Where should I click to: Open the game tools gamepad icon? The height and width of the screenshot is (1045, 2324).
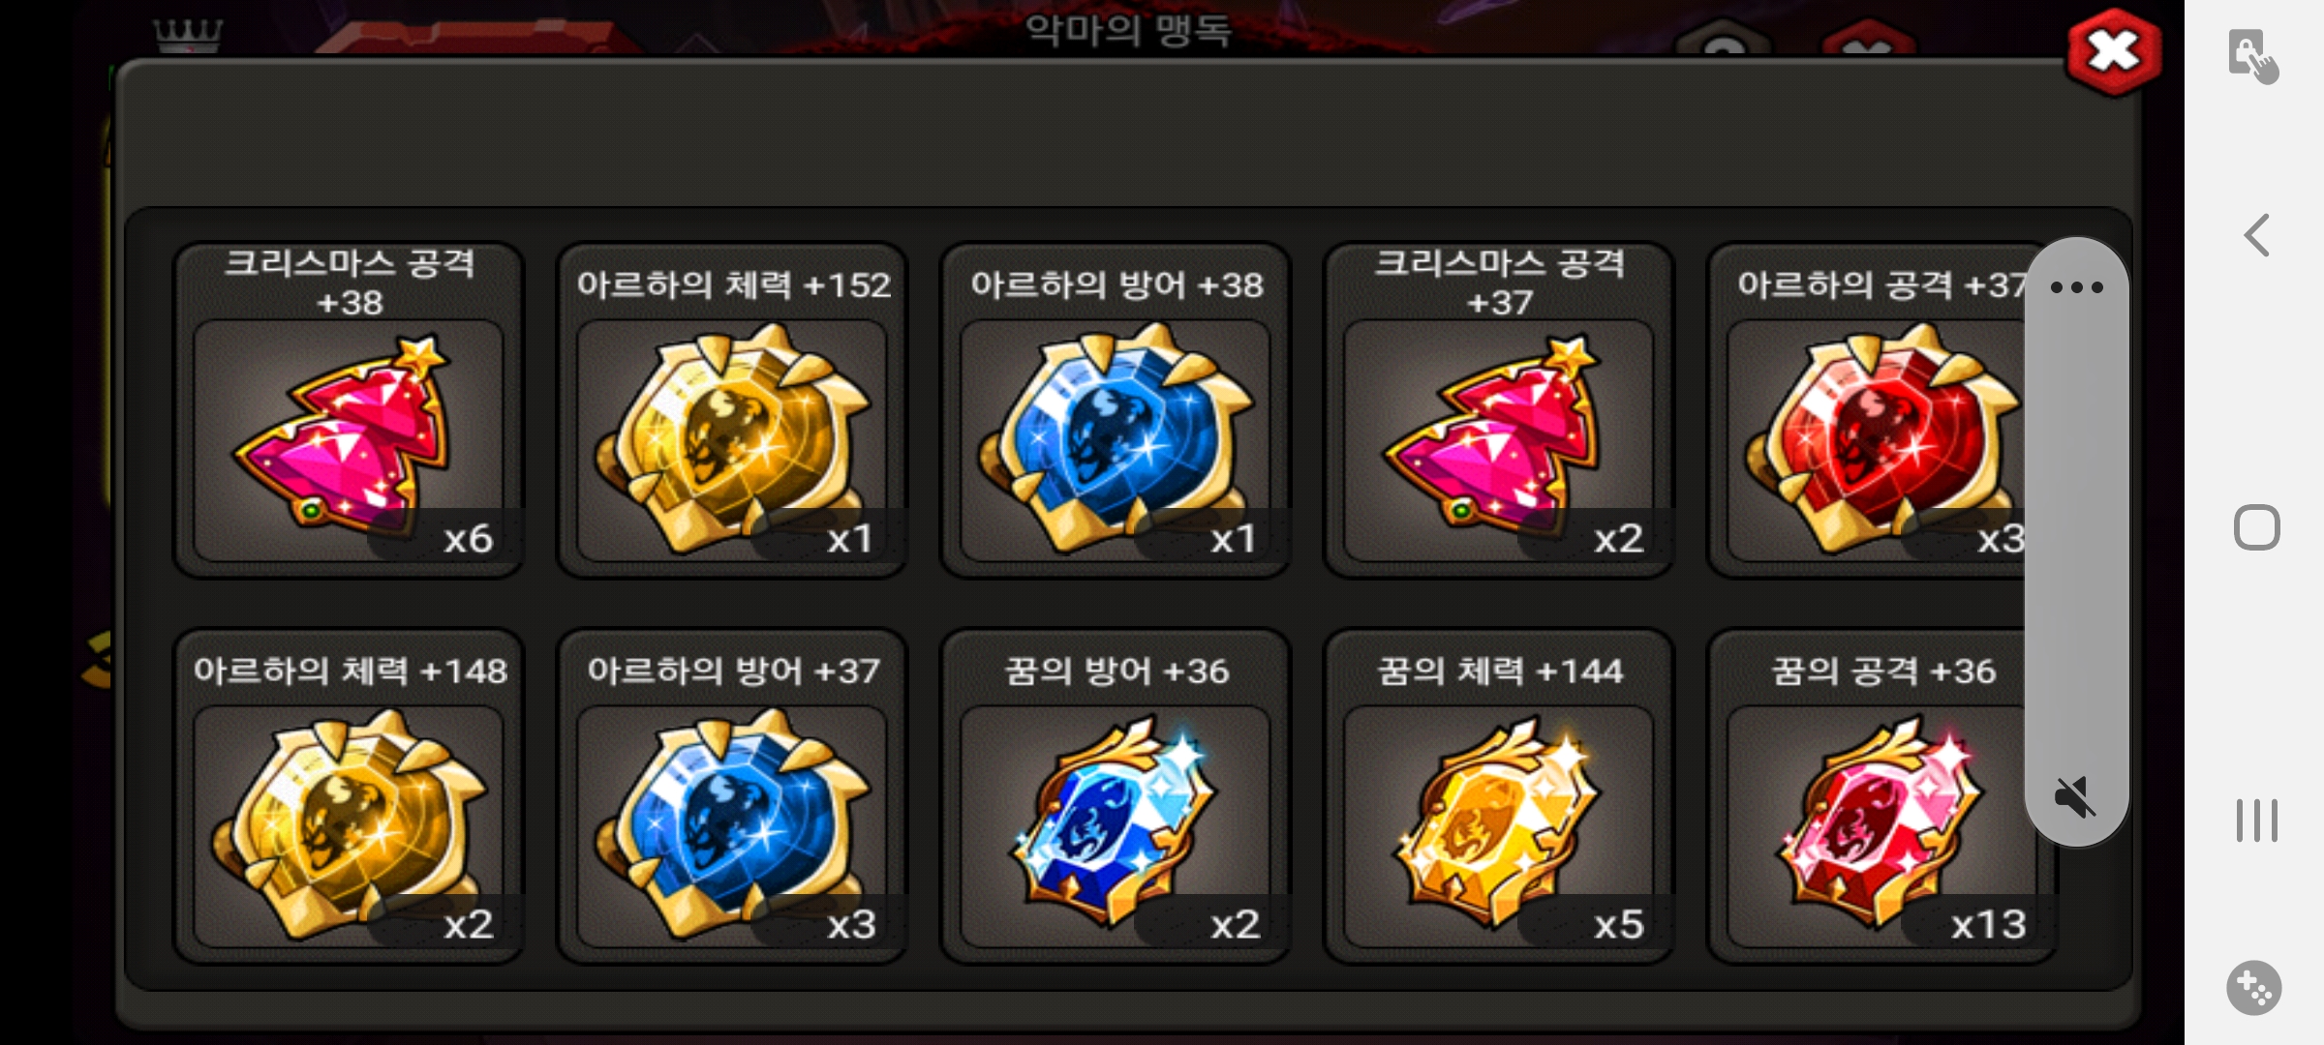(2254, 988)
